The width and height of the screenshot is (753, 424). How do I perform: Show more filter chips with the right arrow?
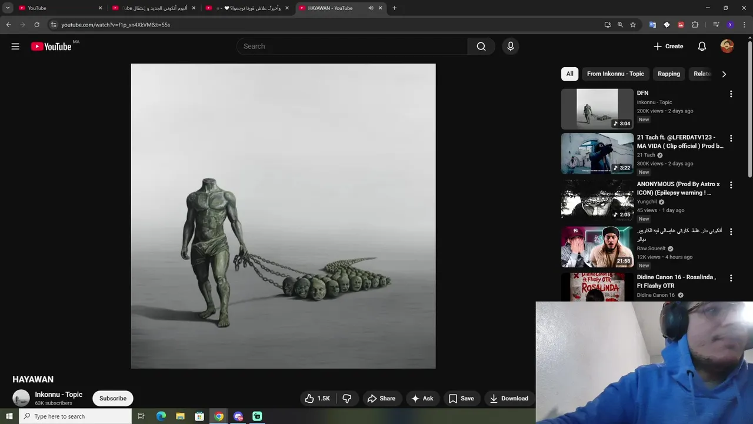(x=724, y=74)
